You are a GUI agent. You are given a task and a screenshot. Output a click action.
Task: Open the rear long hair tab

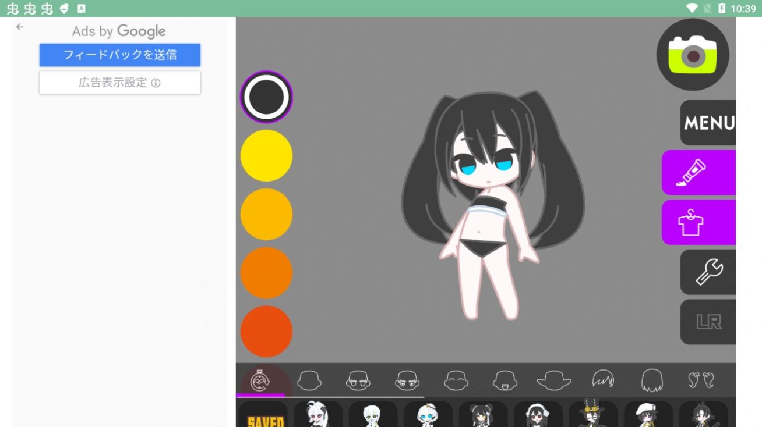[652, 381]
